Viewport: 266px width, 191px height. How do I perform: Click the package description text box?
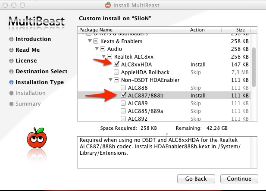point(167,152)
